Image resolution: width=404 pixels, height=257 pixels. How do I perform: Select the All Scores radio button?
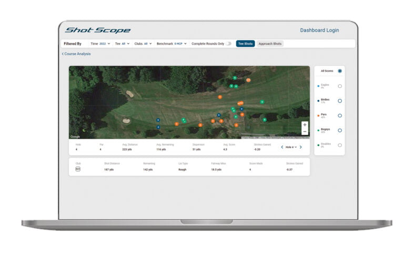click(340, 71)
